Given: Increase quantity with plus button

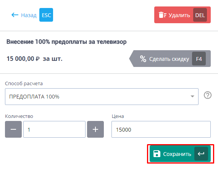Looking at the screenshot, I should pyautogui.click(x=95, y=129).
